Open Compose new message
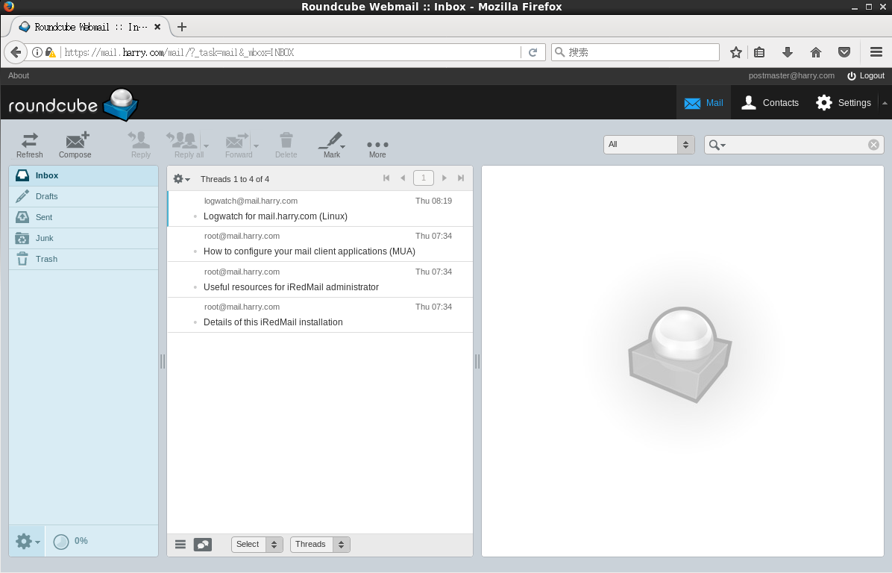 coord(75,145)
